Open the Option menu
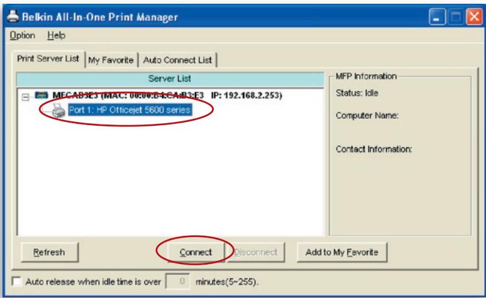 coord(22,35)
